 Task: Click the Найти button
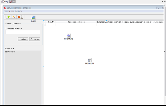23,39
